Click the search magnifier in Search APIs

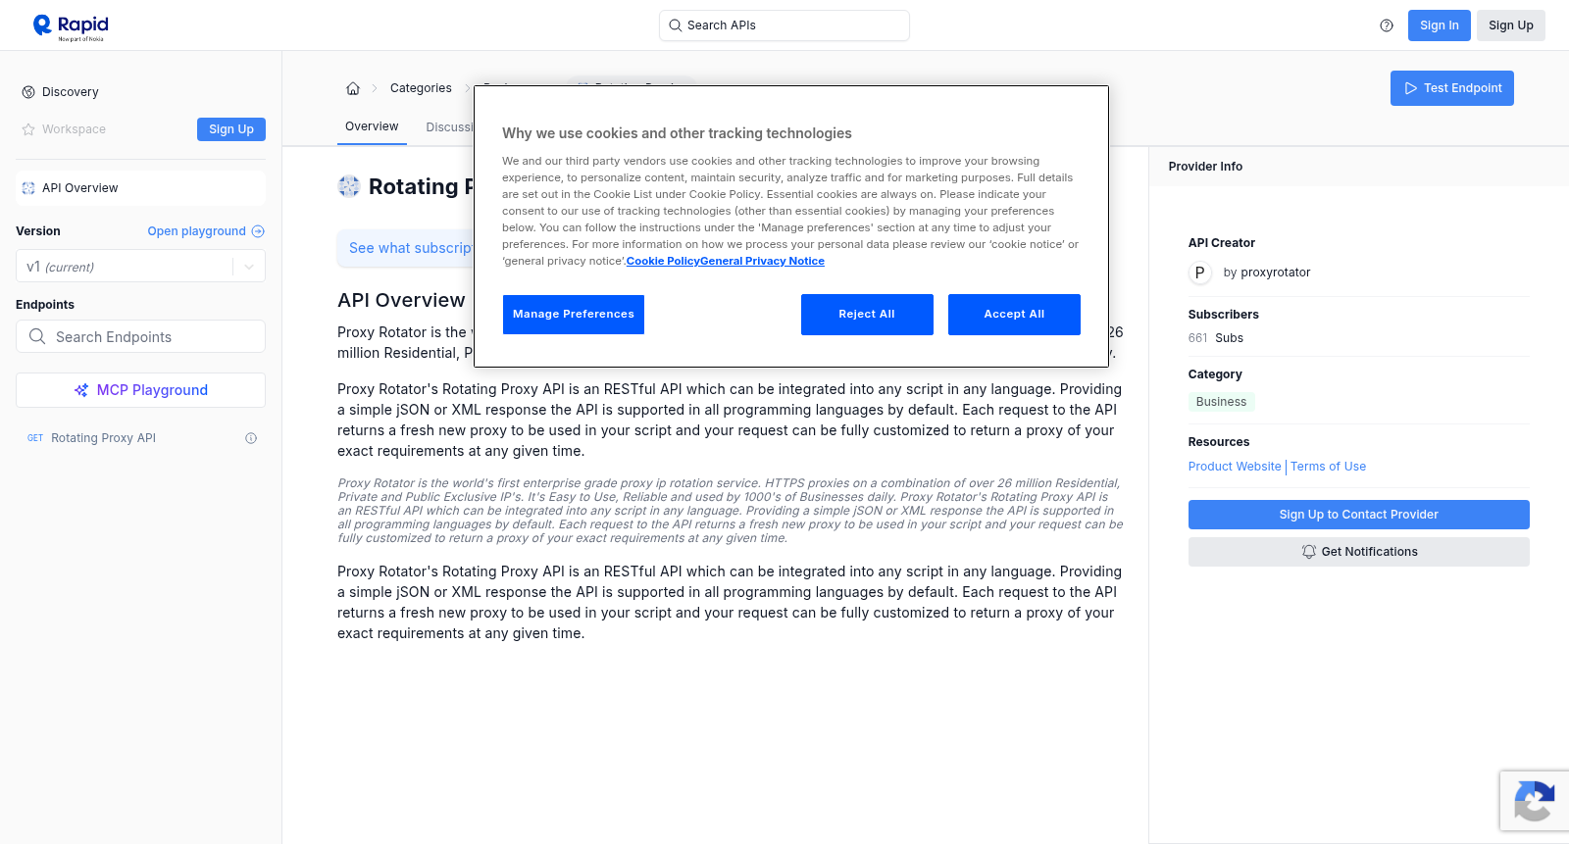point(676,25)
